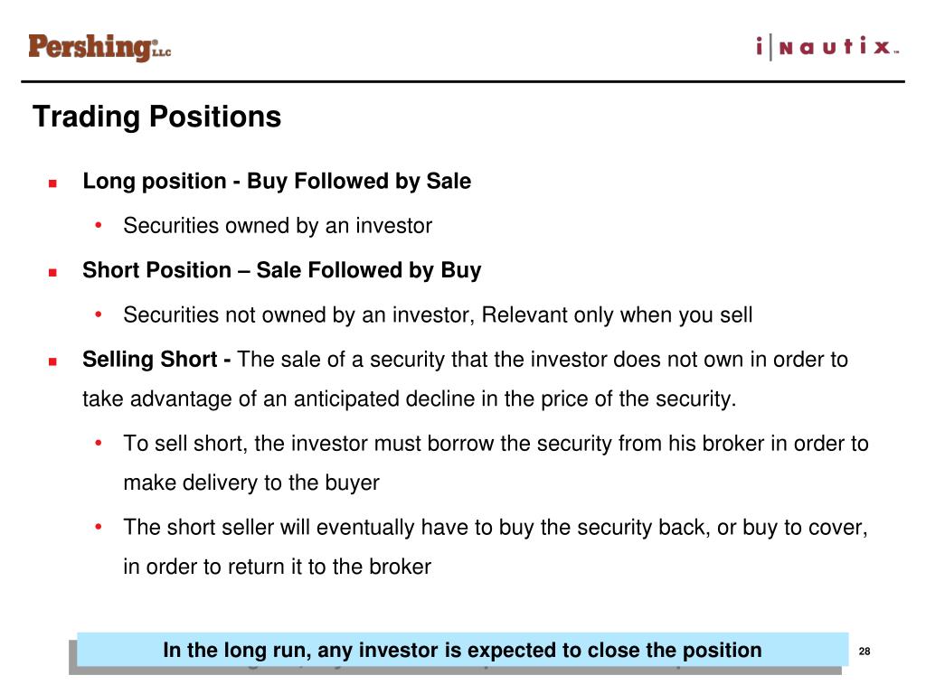Select the Long position heading text
This screenshot has height=694, width=926.
tap(277, 181)
